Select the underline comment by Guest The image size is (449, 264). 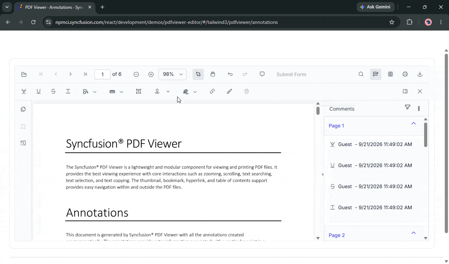374,165
